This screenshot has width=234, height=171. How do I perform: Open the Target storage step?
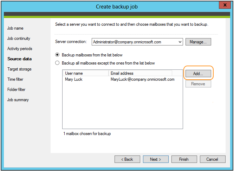[x=19, y=69]
